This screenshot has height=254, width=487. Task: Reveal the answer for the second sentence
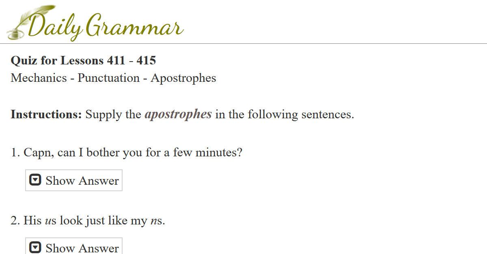[x=74, y=247]
